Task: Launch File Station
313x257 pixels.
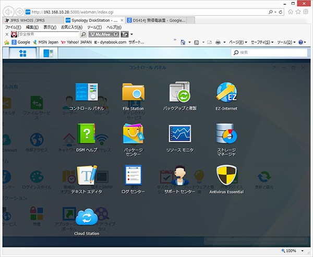Action: [x=133, y=92]
